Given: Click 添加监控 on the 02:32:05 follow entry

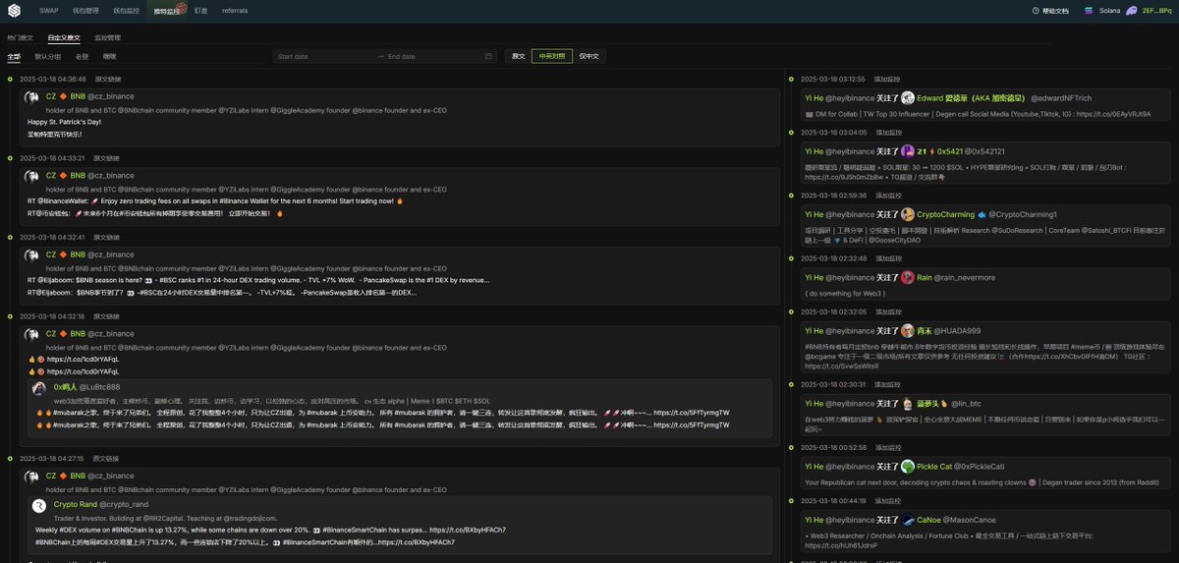Looking at the screenshot, I should coord(888,311).
